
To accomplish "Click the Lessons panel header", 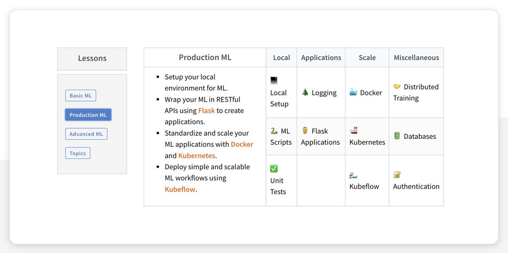I will (92, 58).
